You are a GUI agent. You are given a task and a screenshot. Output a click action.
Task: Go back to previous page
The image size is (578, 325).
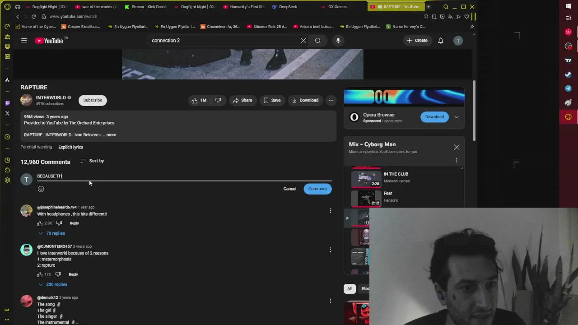click(18, 17)
